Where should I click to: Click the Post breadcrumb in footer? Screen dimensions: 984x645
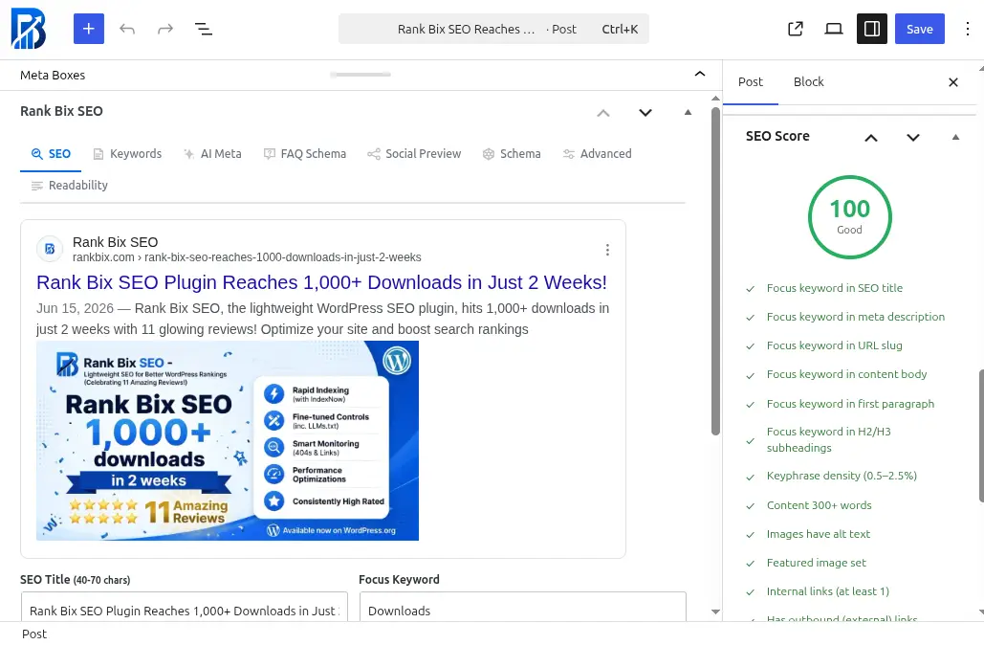34,634
